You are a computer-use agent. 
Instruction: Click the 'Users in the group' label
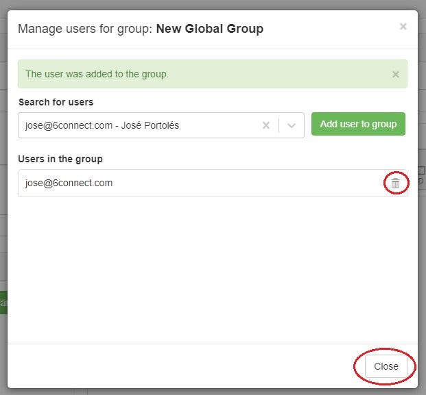pyautogui.click(x=60, y=159)
